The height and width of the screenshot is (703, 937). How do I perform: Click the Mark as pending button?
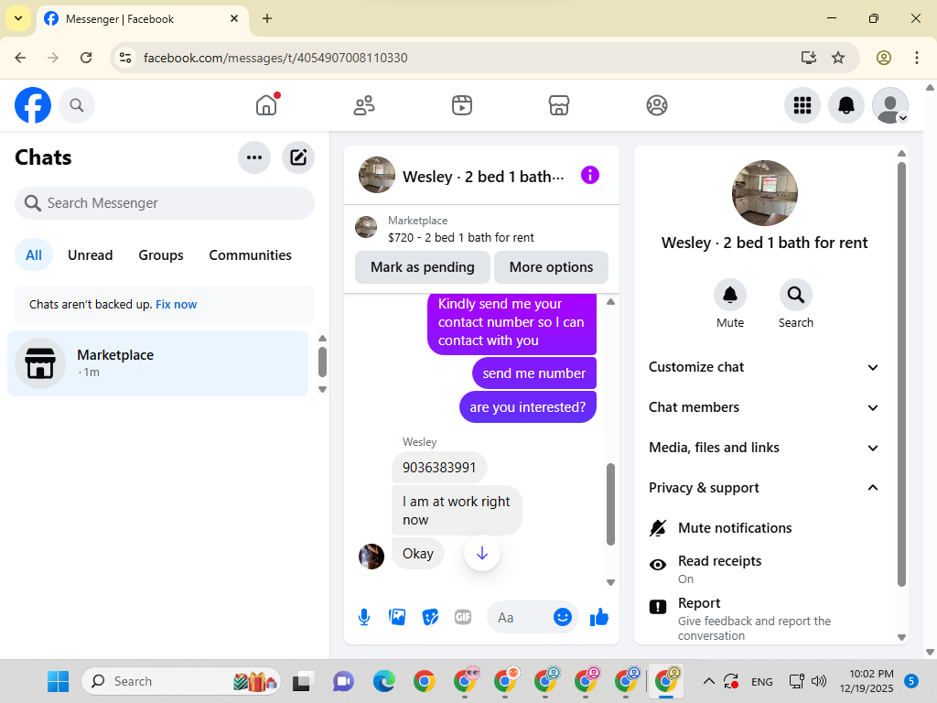pyautogui.click(x=423, y=267)
